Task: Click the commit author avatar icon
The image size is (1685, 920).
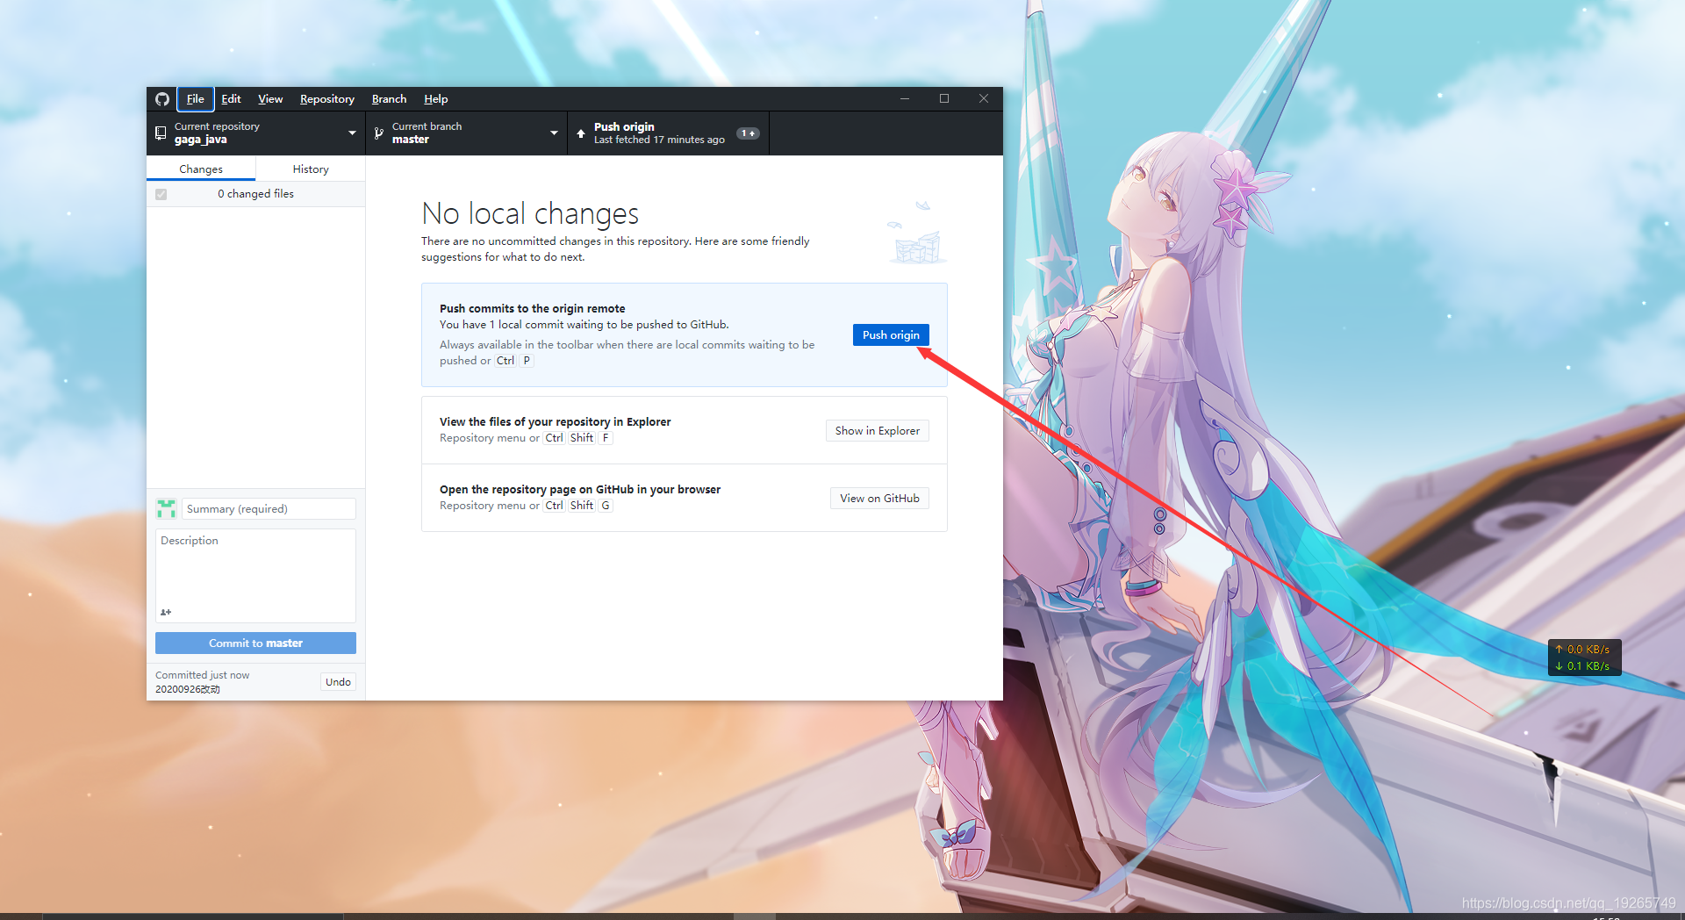Action: click(x=166, y=508)
